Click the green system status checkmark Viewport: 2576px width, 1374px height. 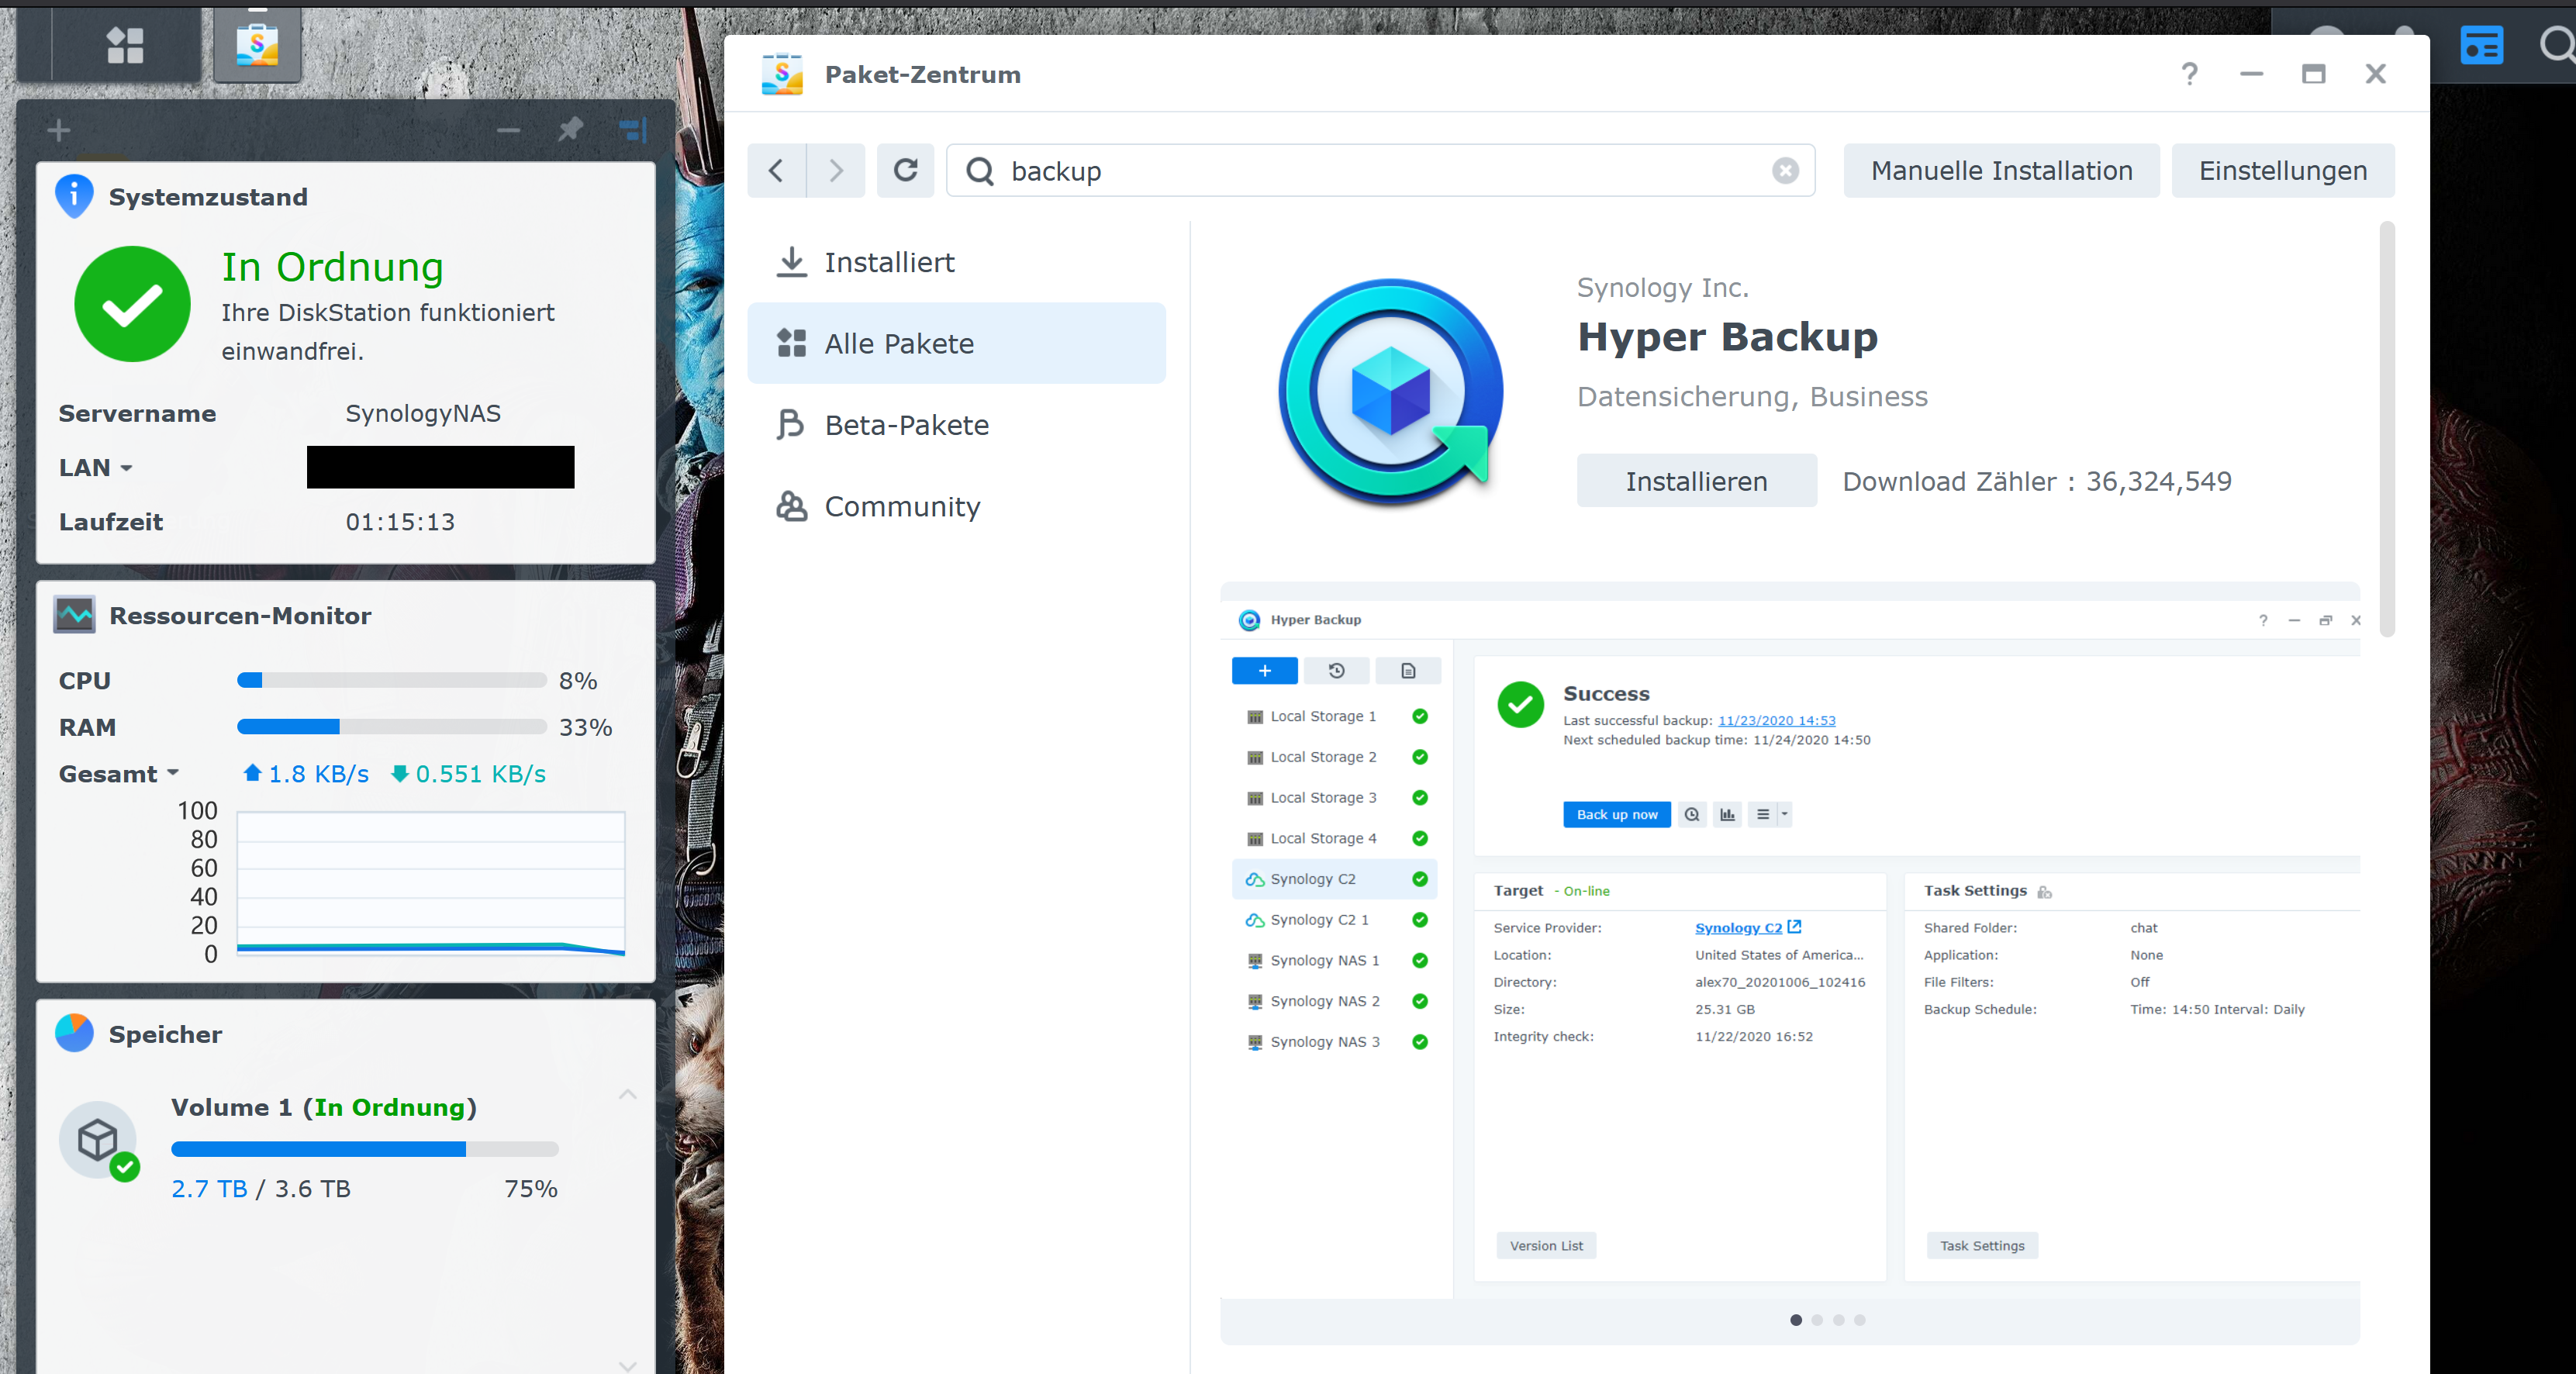[x=132, y=304]
